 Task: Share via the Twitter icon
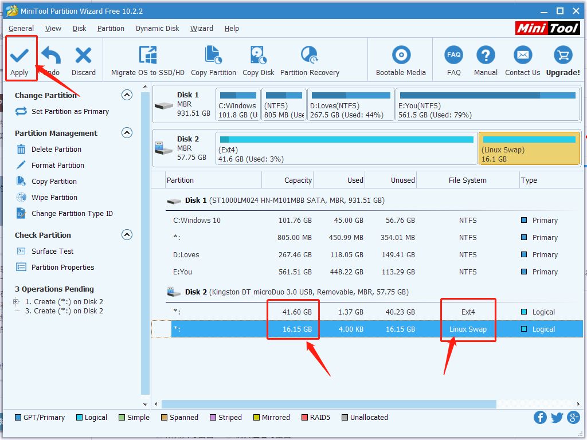click(557, 417)
